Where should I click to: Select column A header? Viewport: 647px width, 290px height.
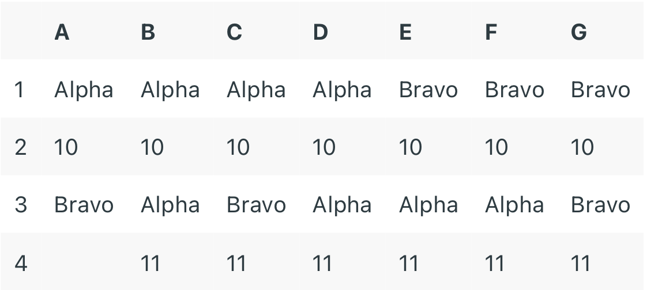[x=62, y=32]
